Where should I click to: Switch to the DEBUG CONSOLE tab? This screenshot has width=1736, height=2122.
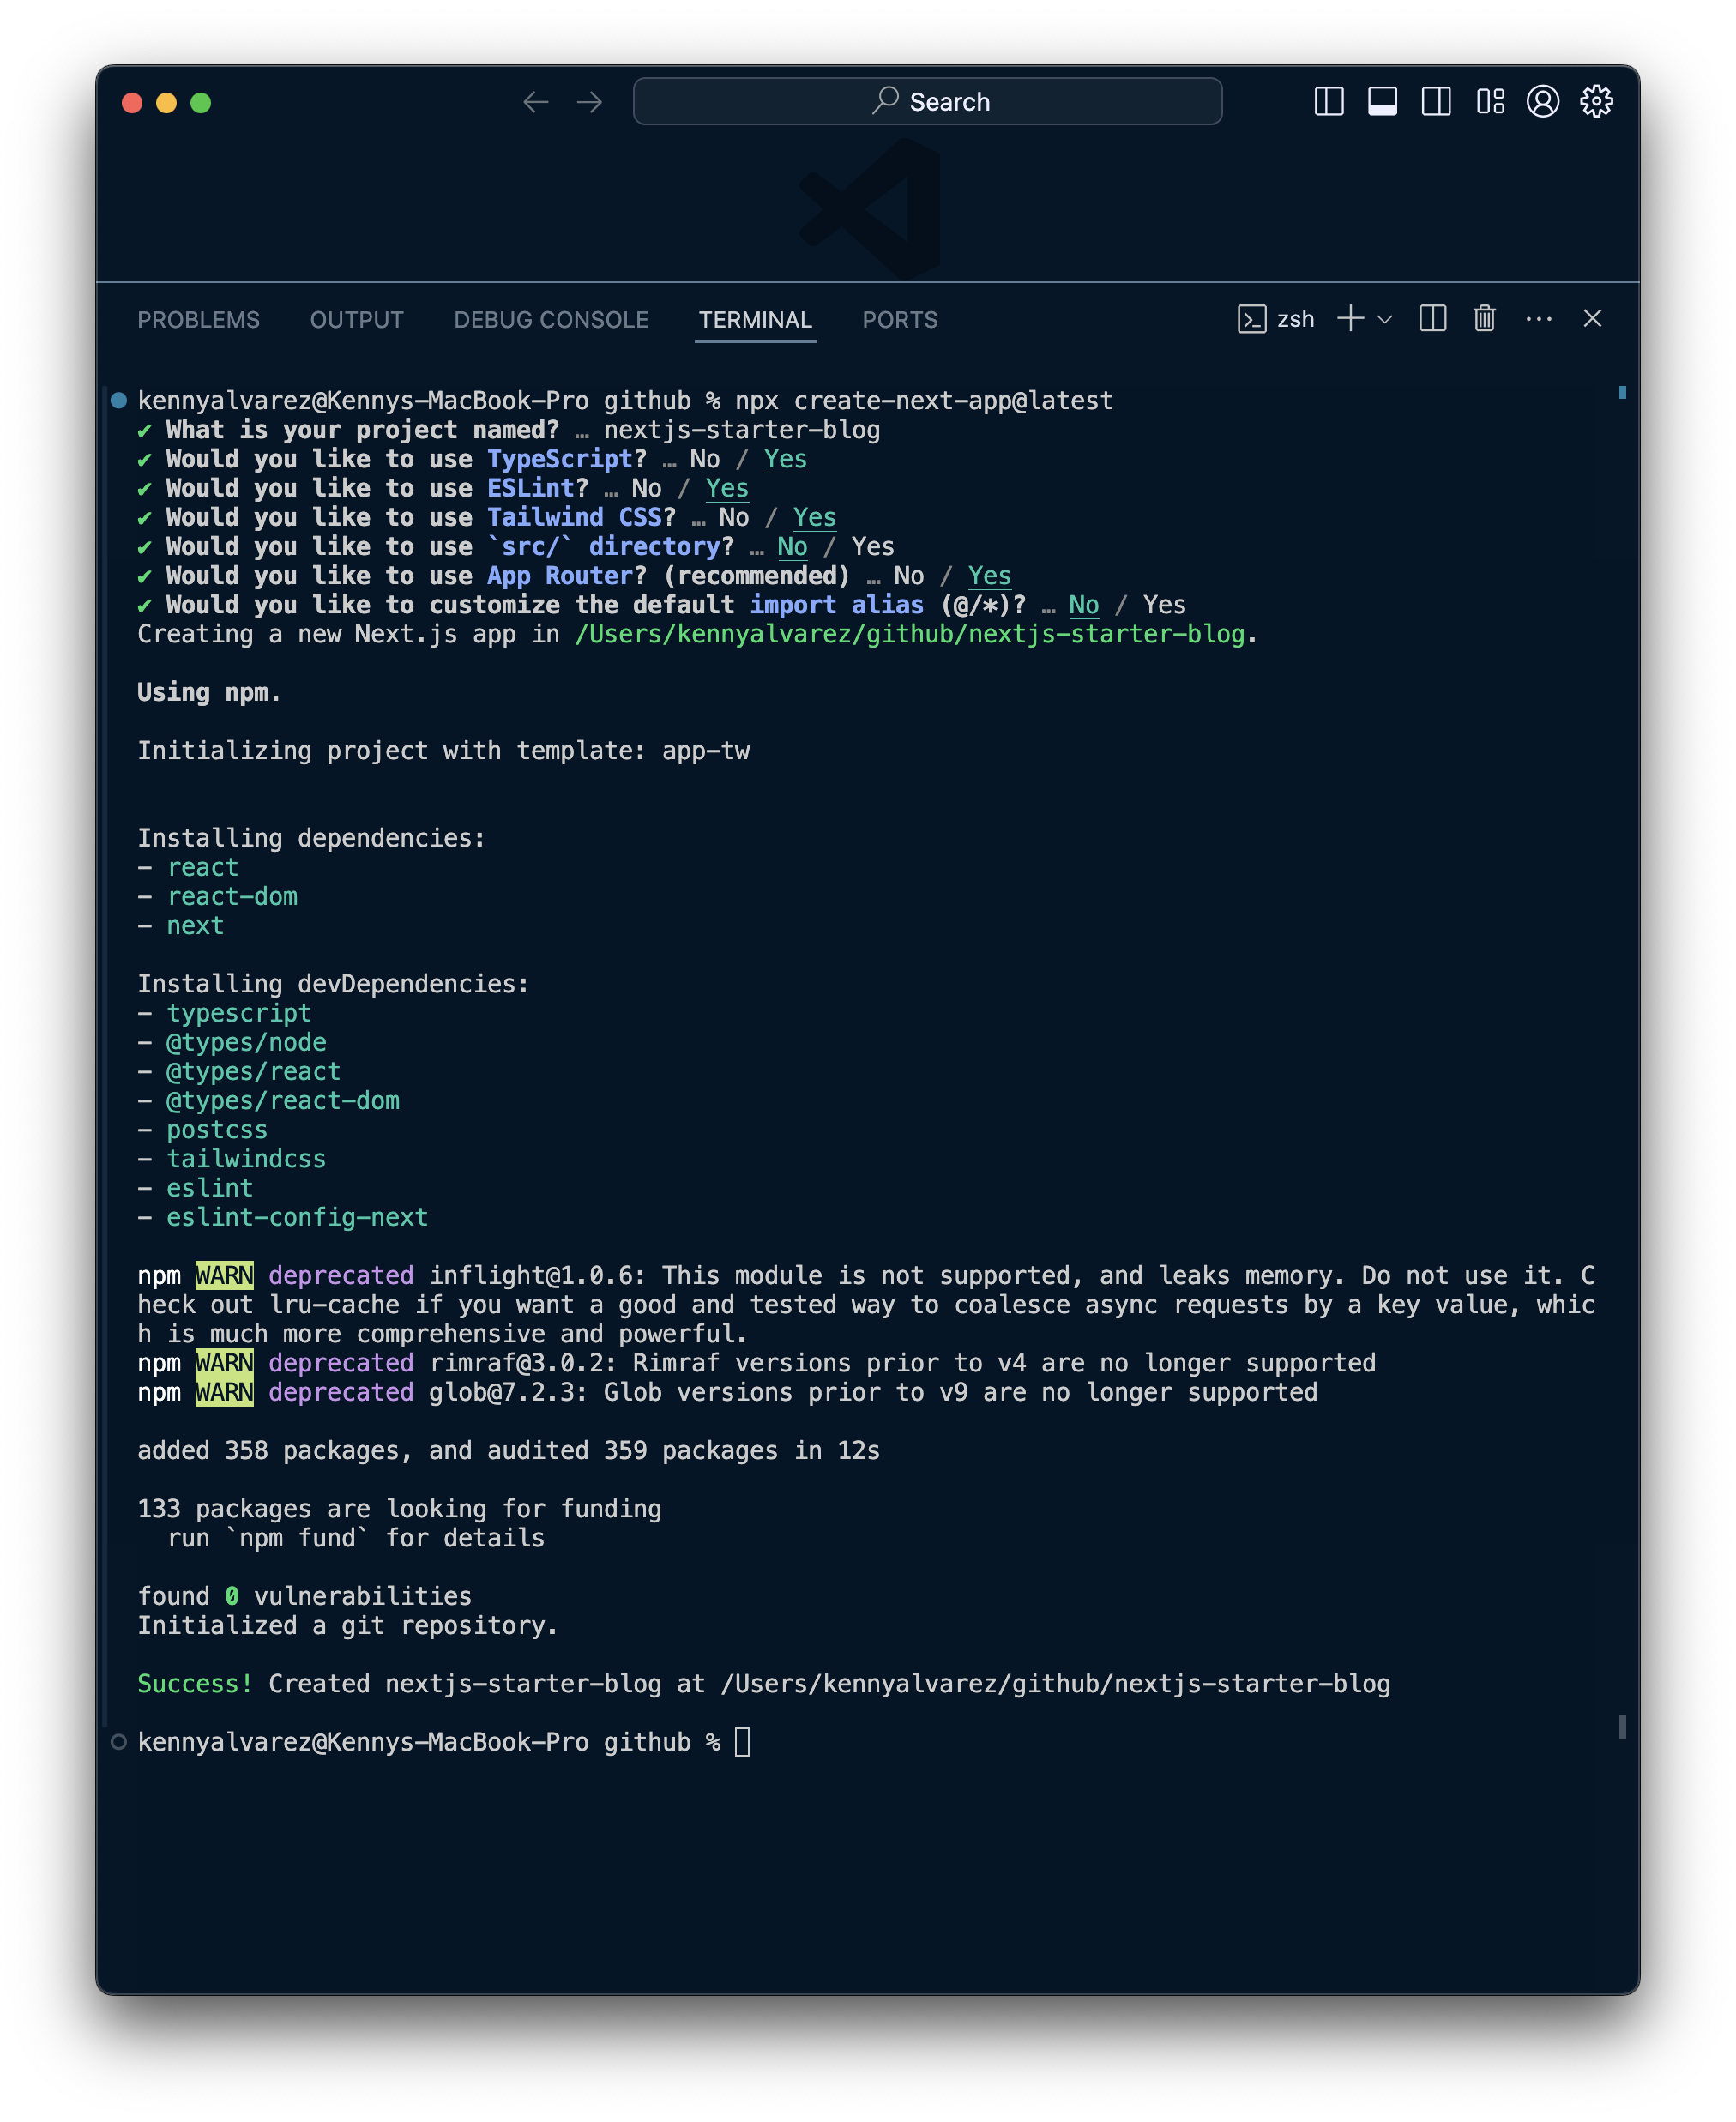point(551,320)
